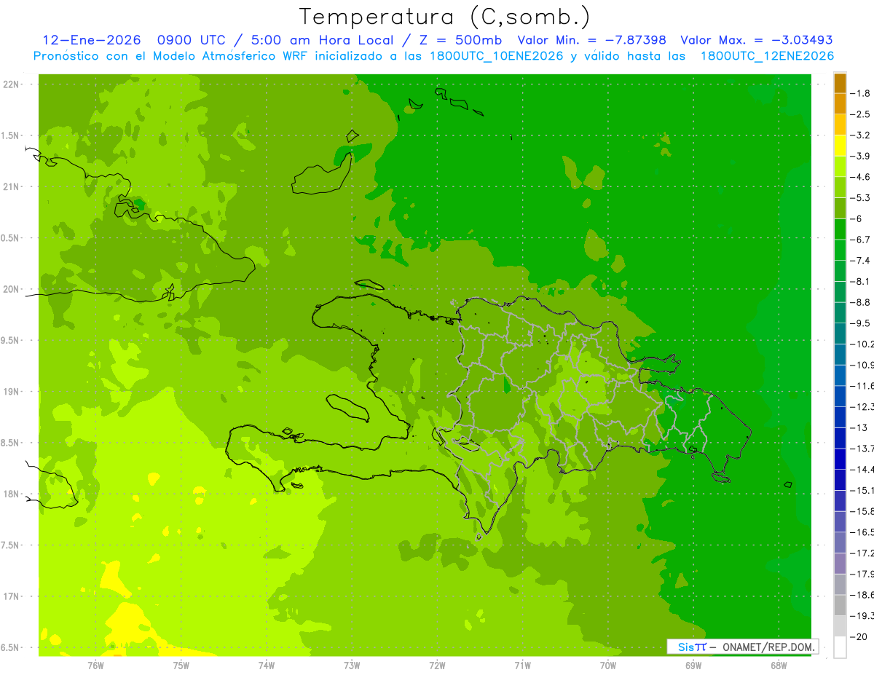Click the white bottom colorbar swatch below -20
Image resolution: width=874 pixels, height=675 pixels.
click(x=840, y=647)
